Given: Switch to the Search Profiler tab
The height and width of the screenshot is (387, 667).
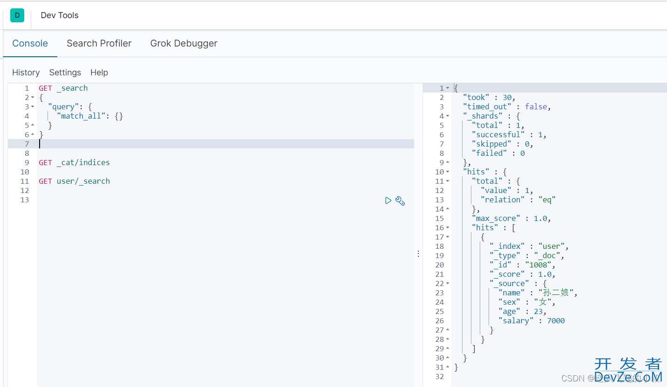Looking at the screenshot, I should (x=99, y=43).
